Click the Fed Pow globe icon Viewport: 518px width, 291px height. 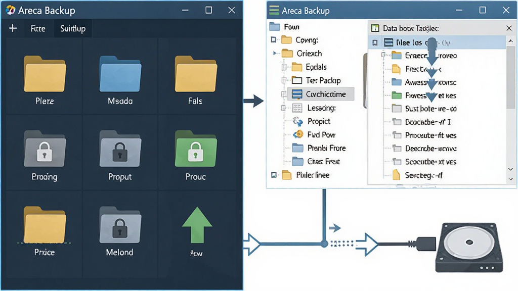pyautogui.click(x=298, y=134)
